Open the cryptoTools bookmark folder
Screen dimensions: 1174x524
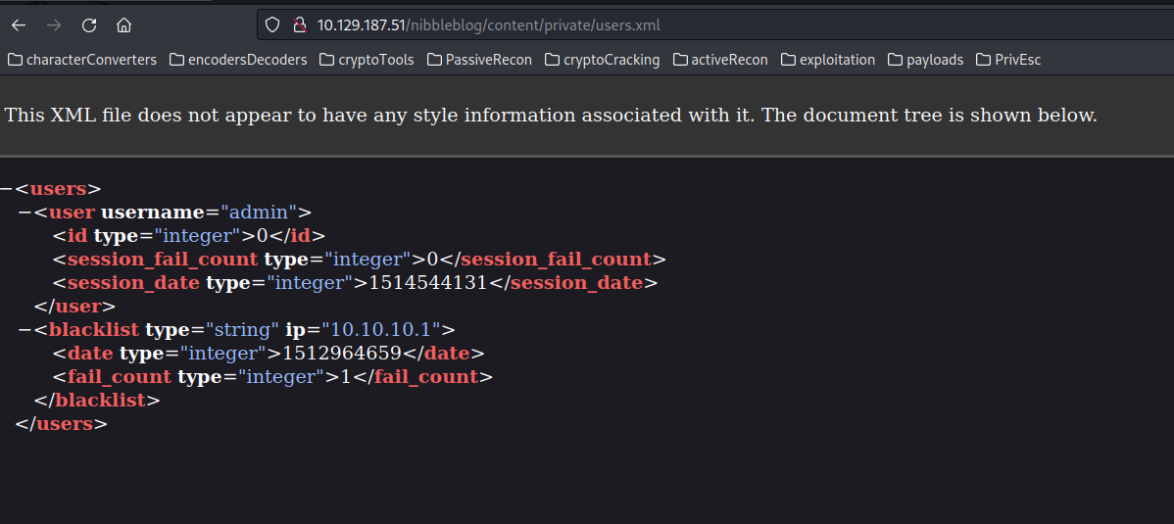367,60
